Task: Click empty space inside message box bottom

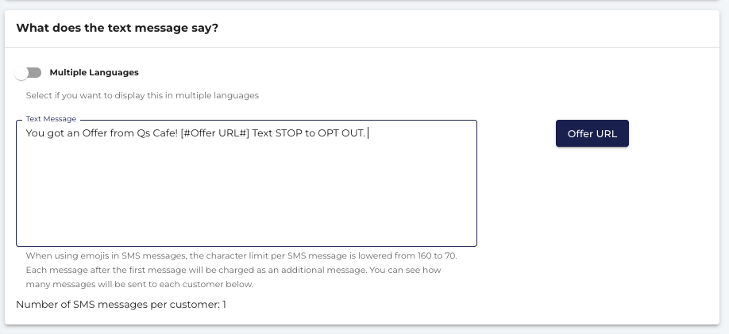Action: (x=246, y=218)
